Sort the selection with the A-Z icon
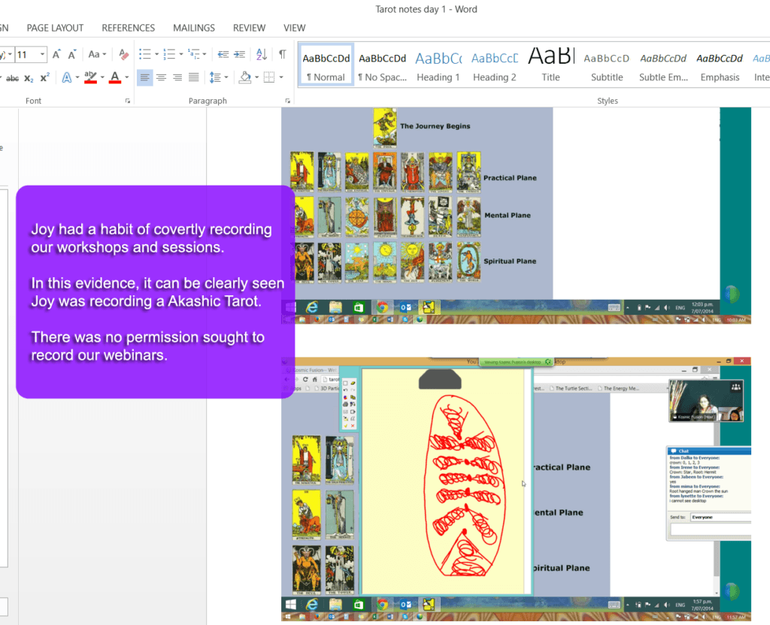Screen dimensions: 770x625 tap(262, 54)
